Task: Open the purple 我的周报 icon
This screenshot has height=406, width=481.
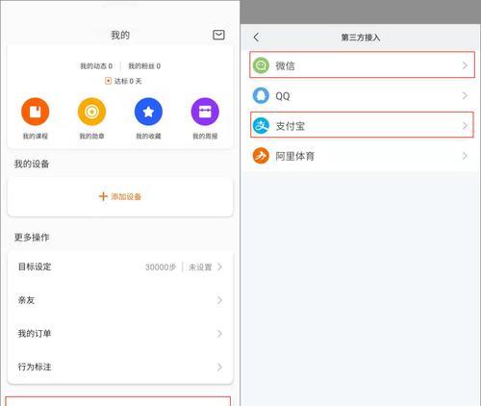Action: point(205,112)
